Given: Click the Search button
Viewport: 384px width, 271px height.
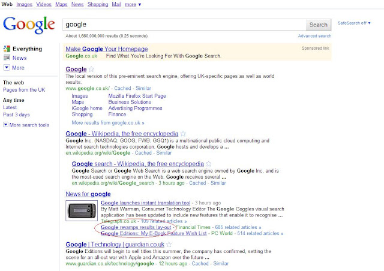Looking at the screenshot, I should pyautogui.click(x=319, y=25).
